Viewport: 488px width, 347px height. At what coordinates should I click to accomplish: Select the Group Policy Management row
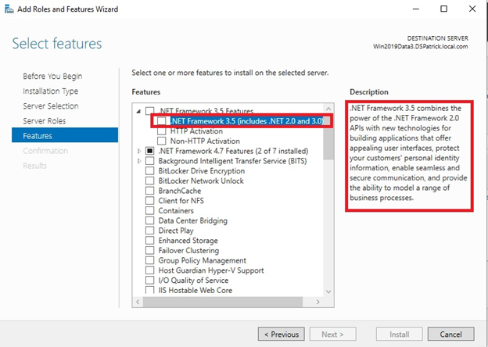point(203,260)
